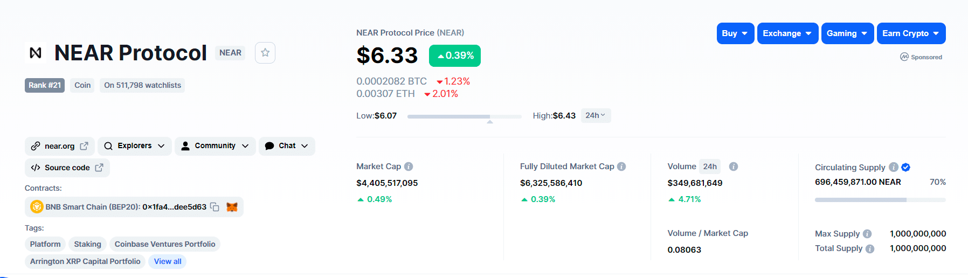Expand the Chat dropdown

point(287,146)
